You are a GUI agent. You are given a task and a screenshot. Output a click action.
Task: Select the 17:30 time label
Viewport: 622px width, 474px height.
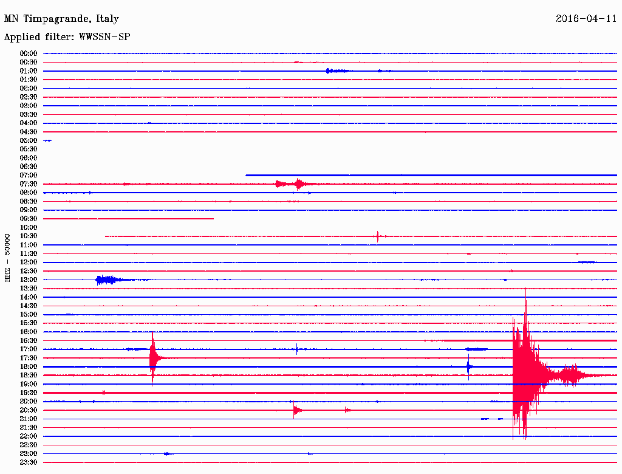coord(29,358)
